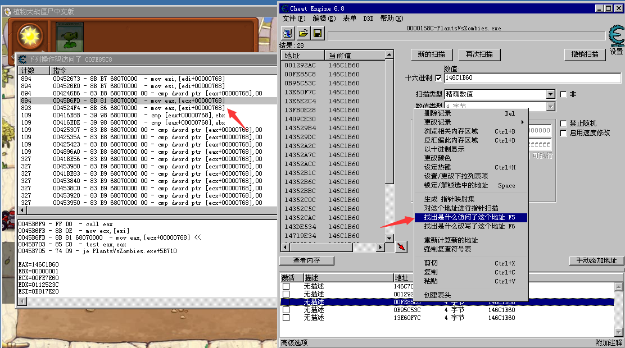Click results list horizontal scroll right arrow

pyautogui.click(x=381, y=248)
